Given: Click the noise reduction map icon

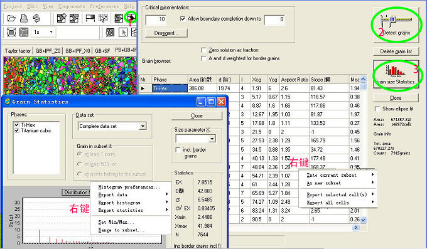Looking at the screenshot, I should 119,18.
